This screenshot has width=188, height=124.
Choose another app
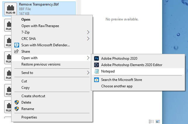[138, 86]
